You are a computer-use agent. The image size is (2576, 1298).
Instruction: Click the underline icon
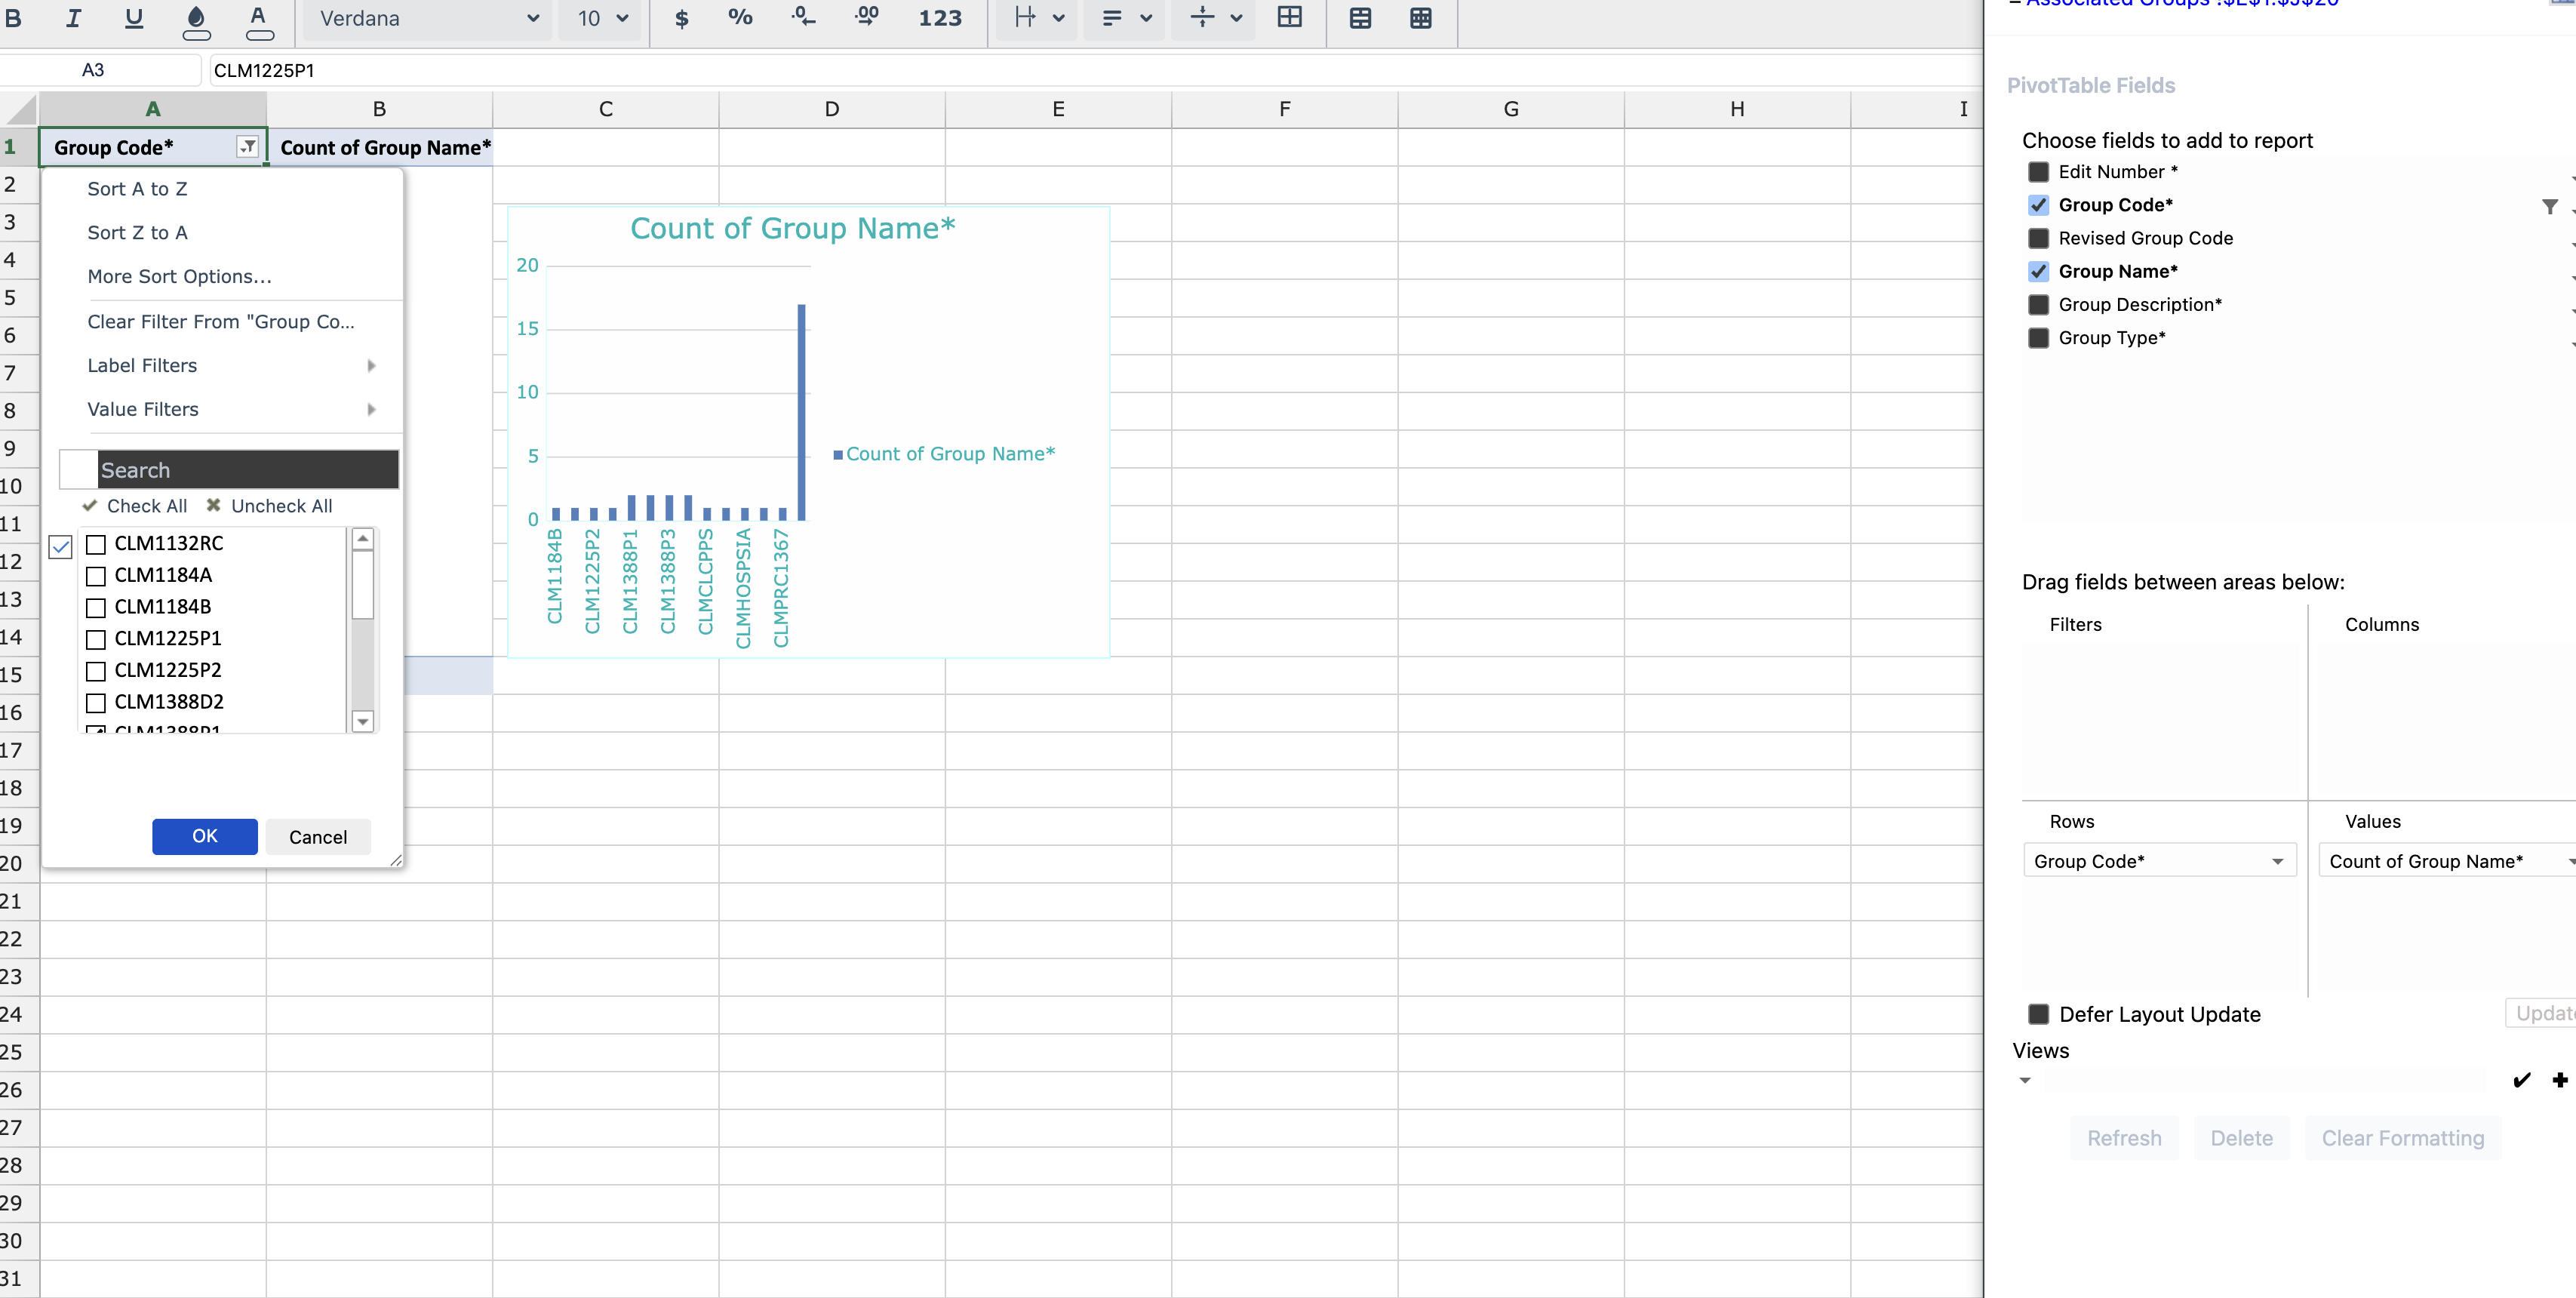(133, 18)
